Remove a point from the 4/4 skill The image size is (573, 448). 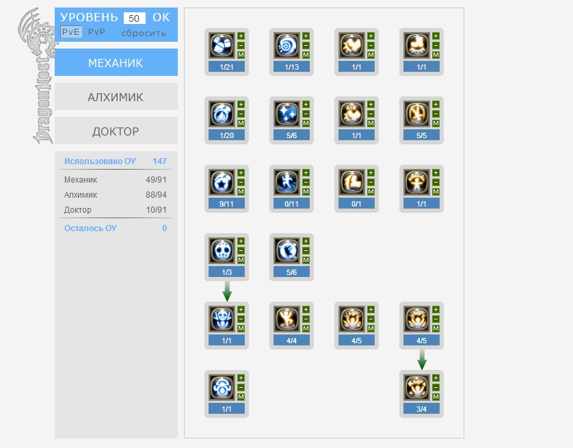[306, 319]
